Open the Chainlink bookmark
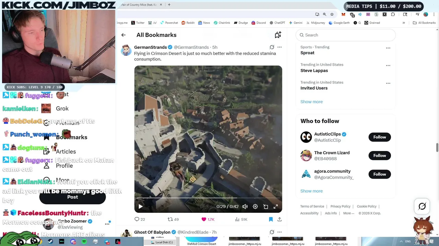The image size is (439, 246). 222,23
